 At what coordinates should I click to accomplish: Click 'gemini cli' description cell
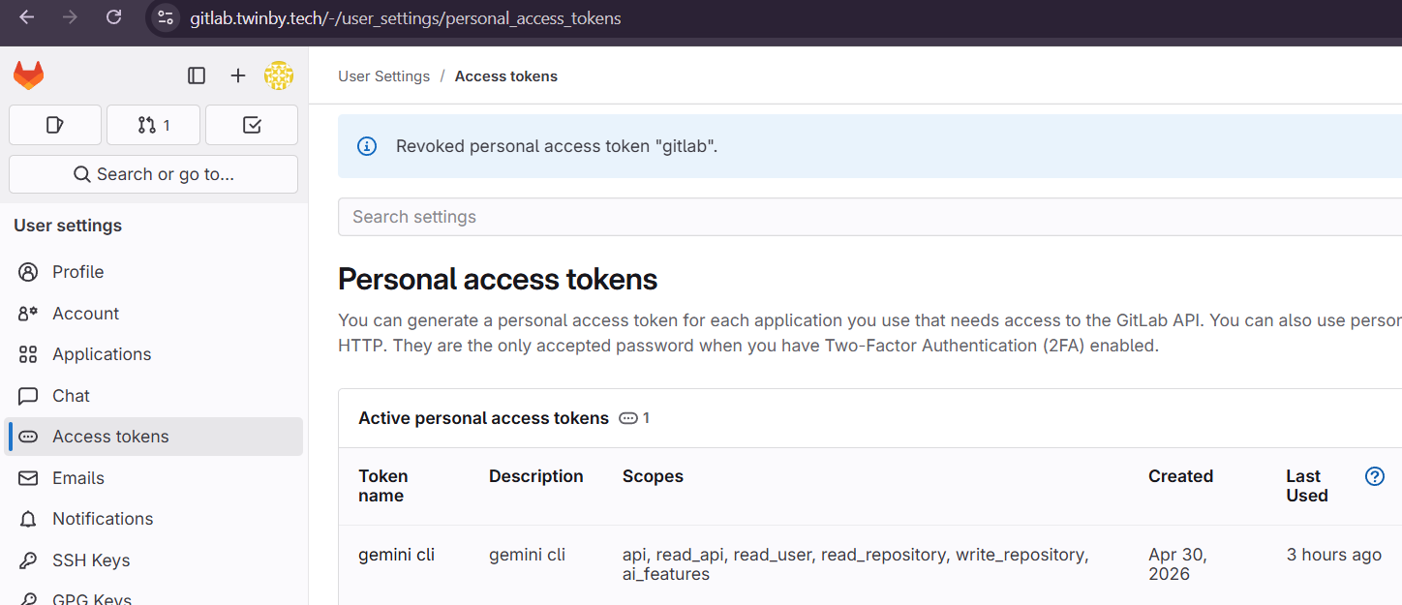pyautogui.click(x=527, y=555)
